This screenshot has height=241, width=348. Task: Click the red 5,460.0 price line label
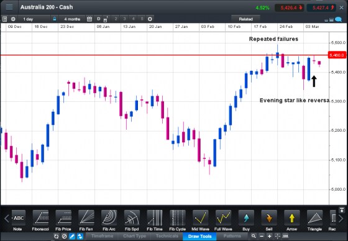click(x=337, y=55)
